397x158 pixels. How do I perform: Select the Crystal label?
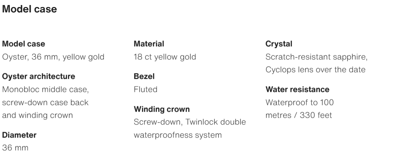[279, 44]
